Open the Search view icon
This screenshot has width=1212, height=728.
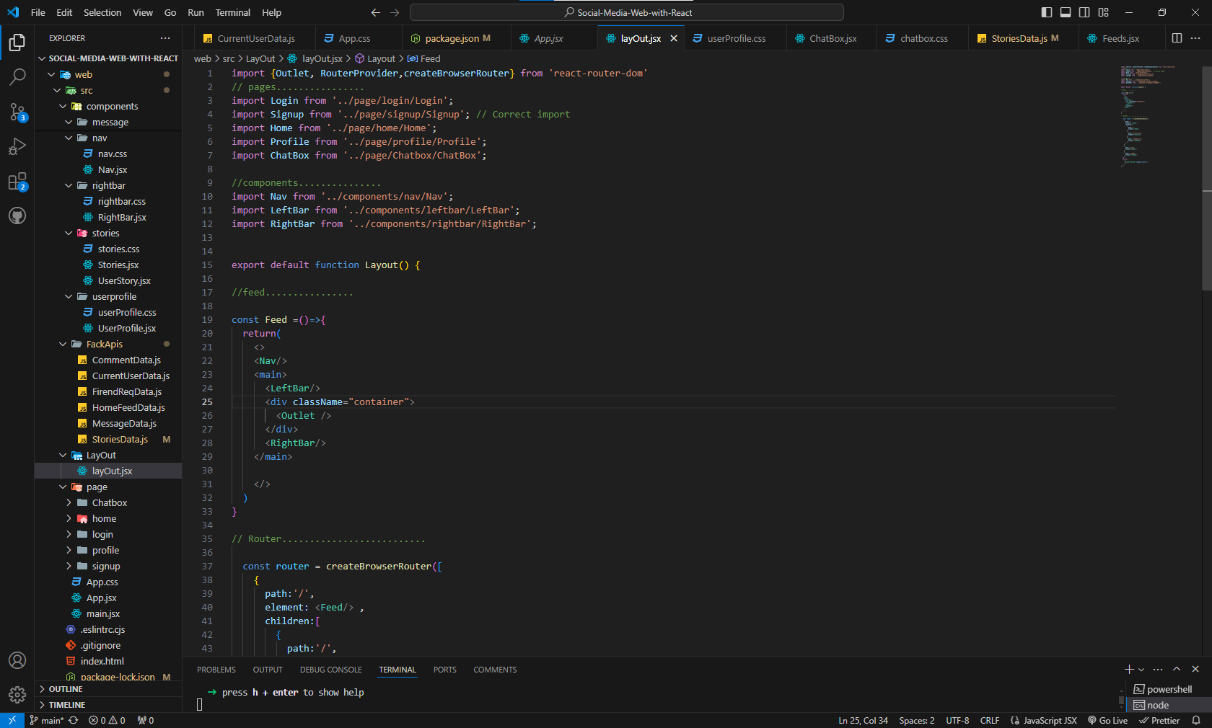tap(17, 76)
